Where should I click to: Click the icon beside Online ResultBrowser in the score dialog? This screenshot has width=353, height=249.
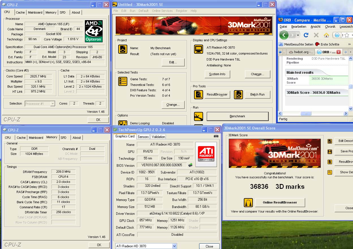(248, 203)
